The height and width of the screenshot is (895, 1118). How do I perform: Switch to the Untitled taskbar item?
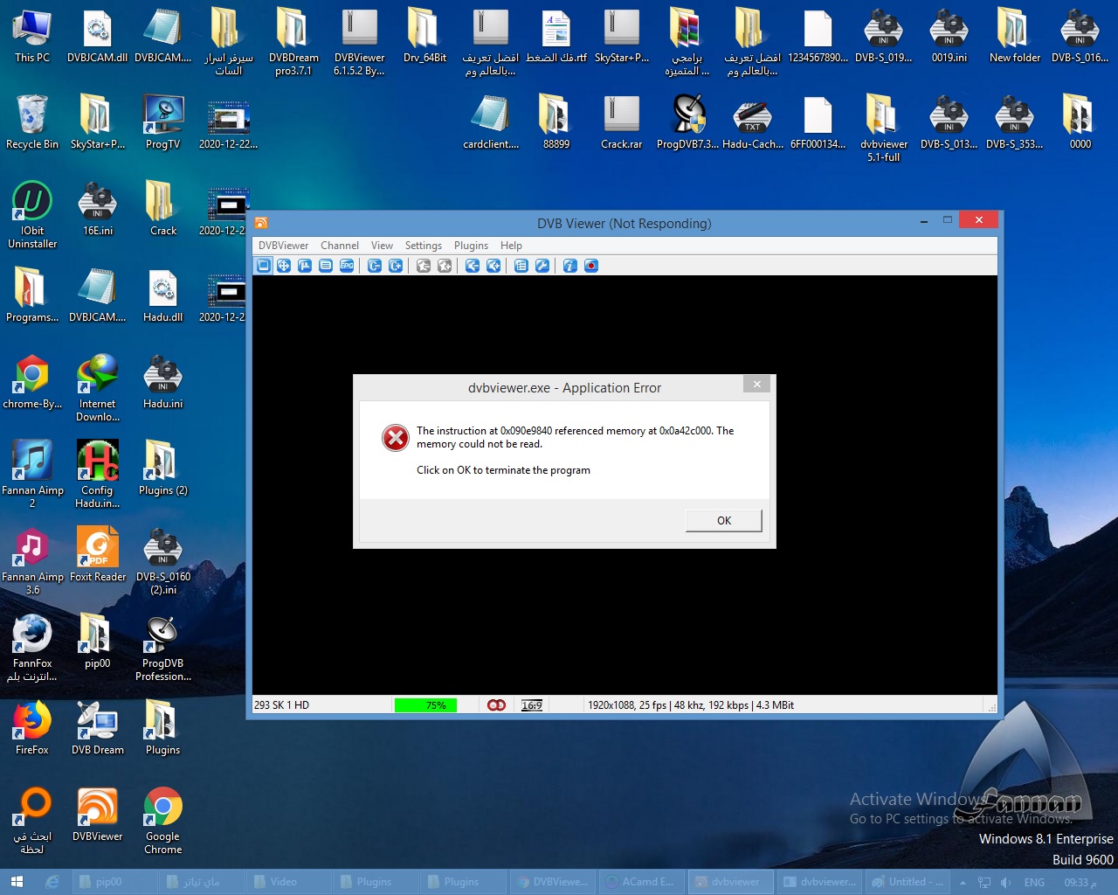(908, 882)
